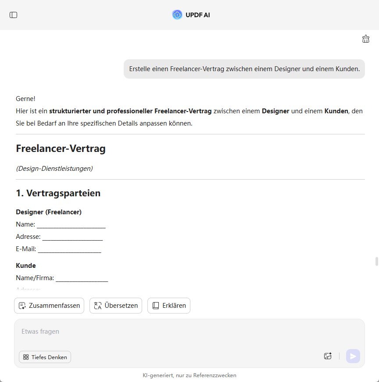Click the 'UPDF AI' title text

pos(198,15)
